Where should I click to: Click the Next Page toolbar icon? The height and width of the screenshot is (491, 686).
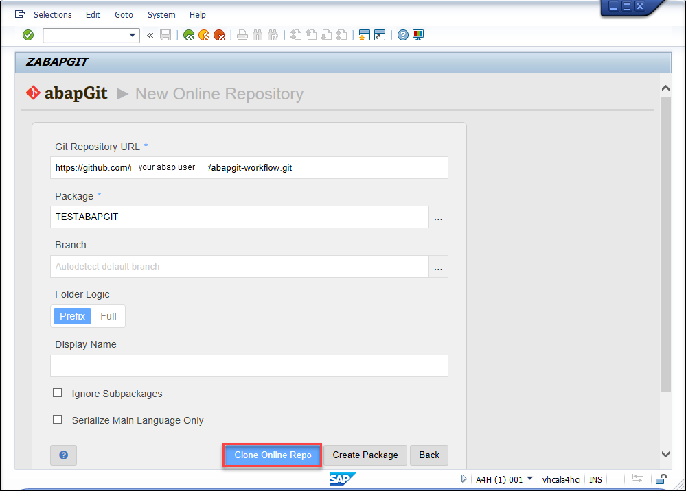326,36
